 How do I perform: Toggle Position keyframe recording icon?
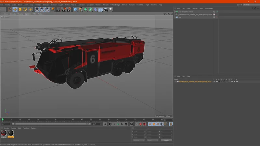[150, 124]
